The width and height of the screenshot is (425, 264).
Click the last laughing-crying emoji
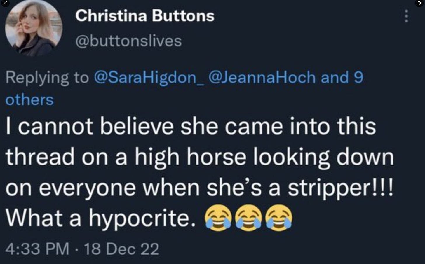coord(279,218)
